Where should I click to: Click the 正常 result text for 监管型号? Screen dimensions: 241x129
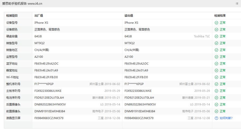(223, 57)
